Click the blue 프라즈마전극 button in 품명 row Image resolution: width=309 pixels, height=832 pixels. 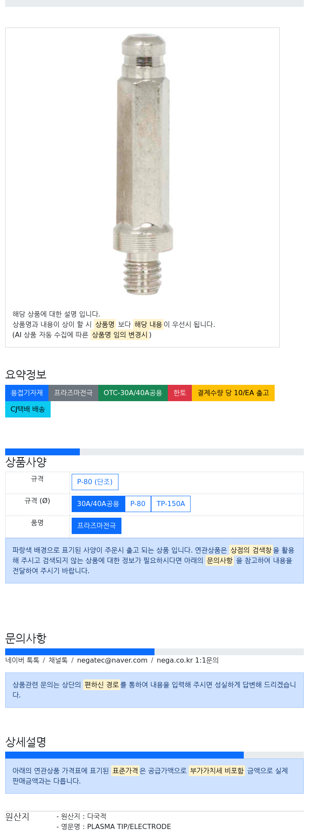pos(97,526)
